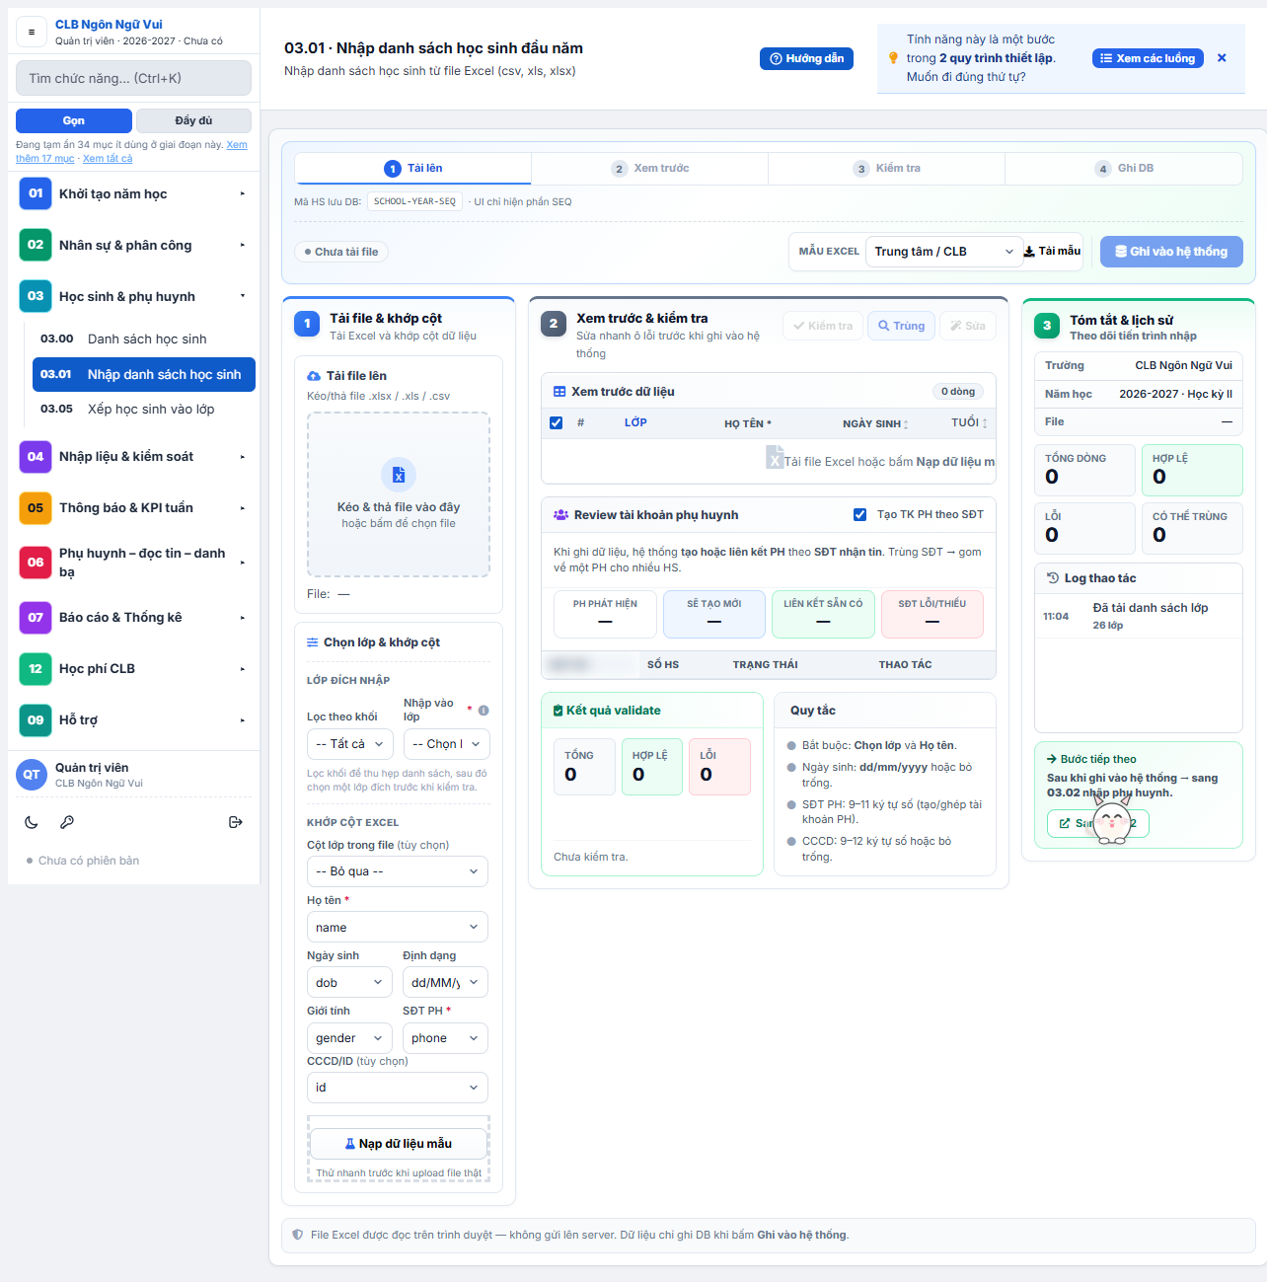The image size is (1267, 1282).
Task: Open the Lọc theo khối Tất cả dropdown
Action: click(350, 744)
